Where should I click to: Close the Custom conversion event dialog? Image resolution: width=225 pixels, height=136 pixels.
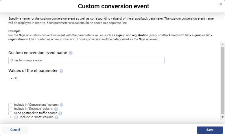pos(221,4)
